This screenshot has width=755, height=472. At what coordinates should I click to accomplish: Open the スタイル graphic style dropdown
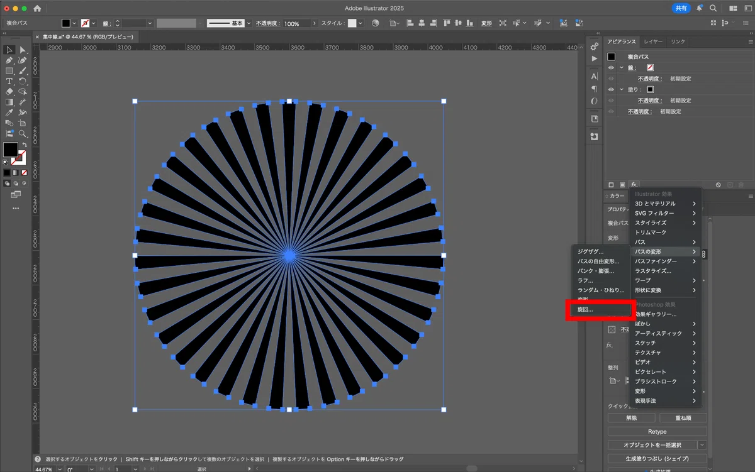click(x=361, y=23)
